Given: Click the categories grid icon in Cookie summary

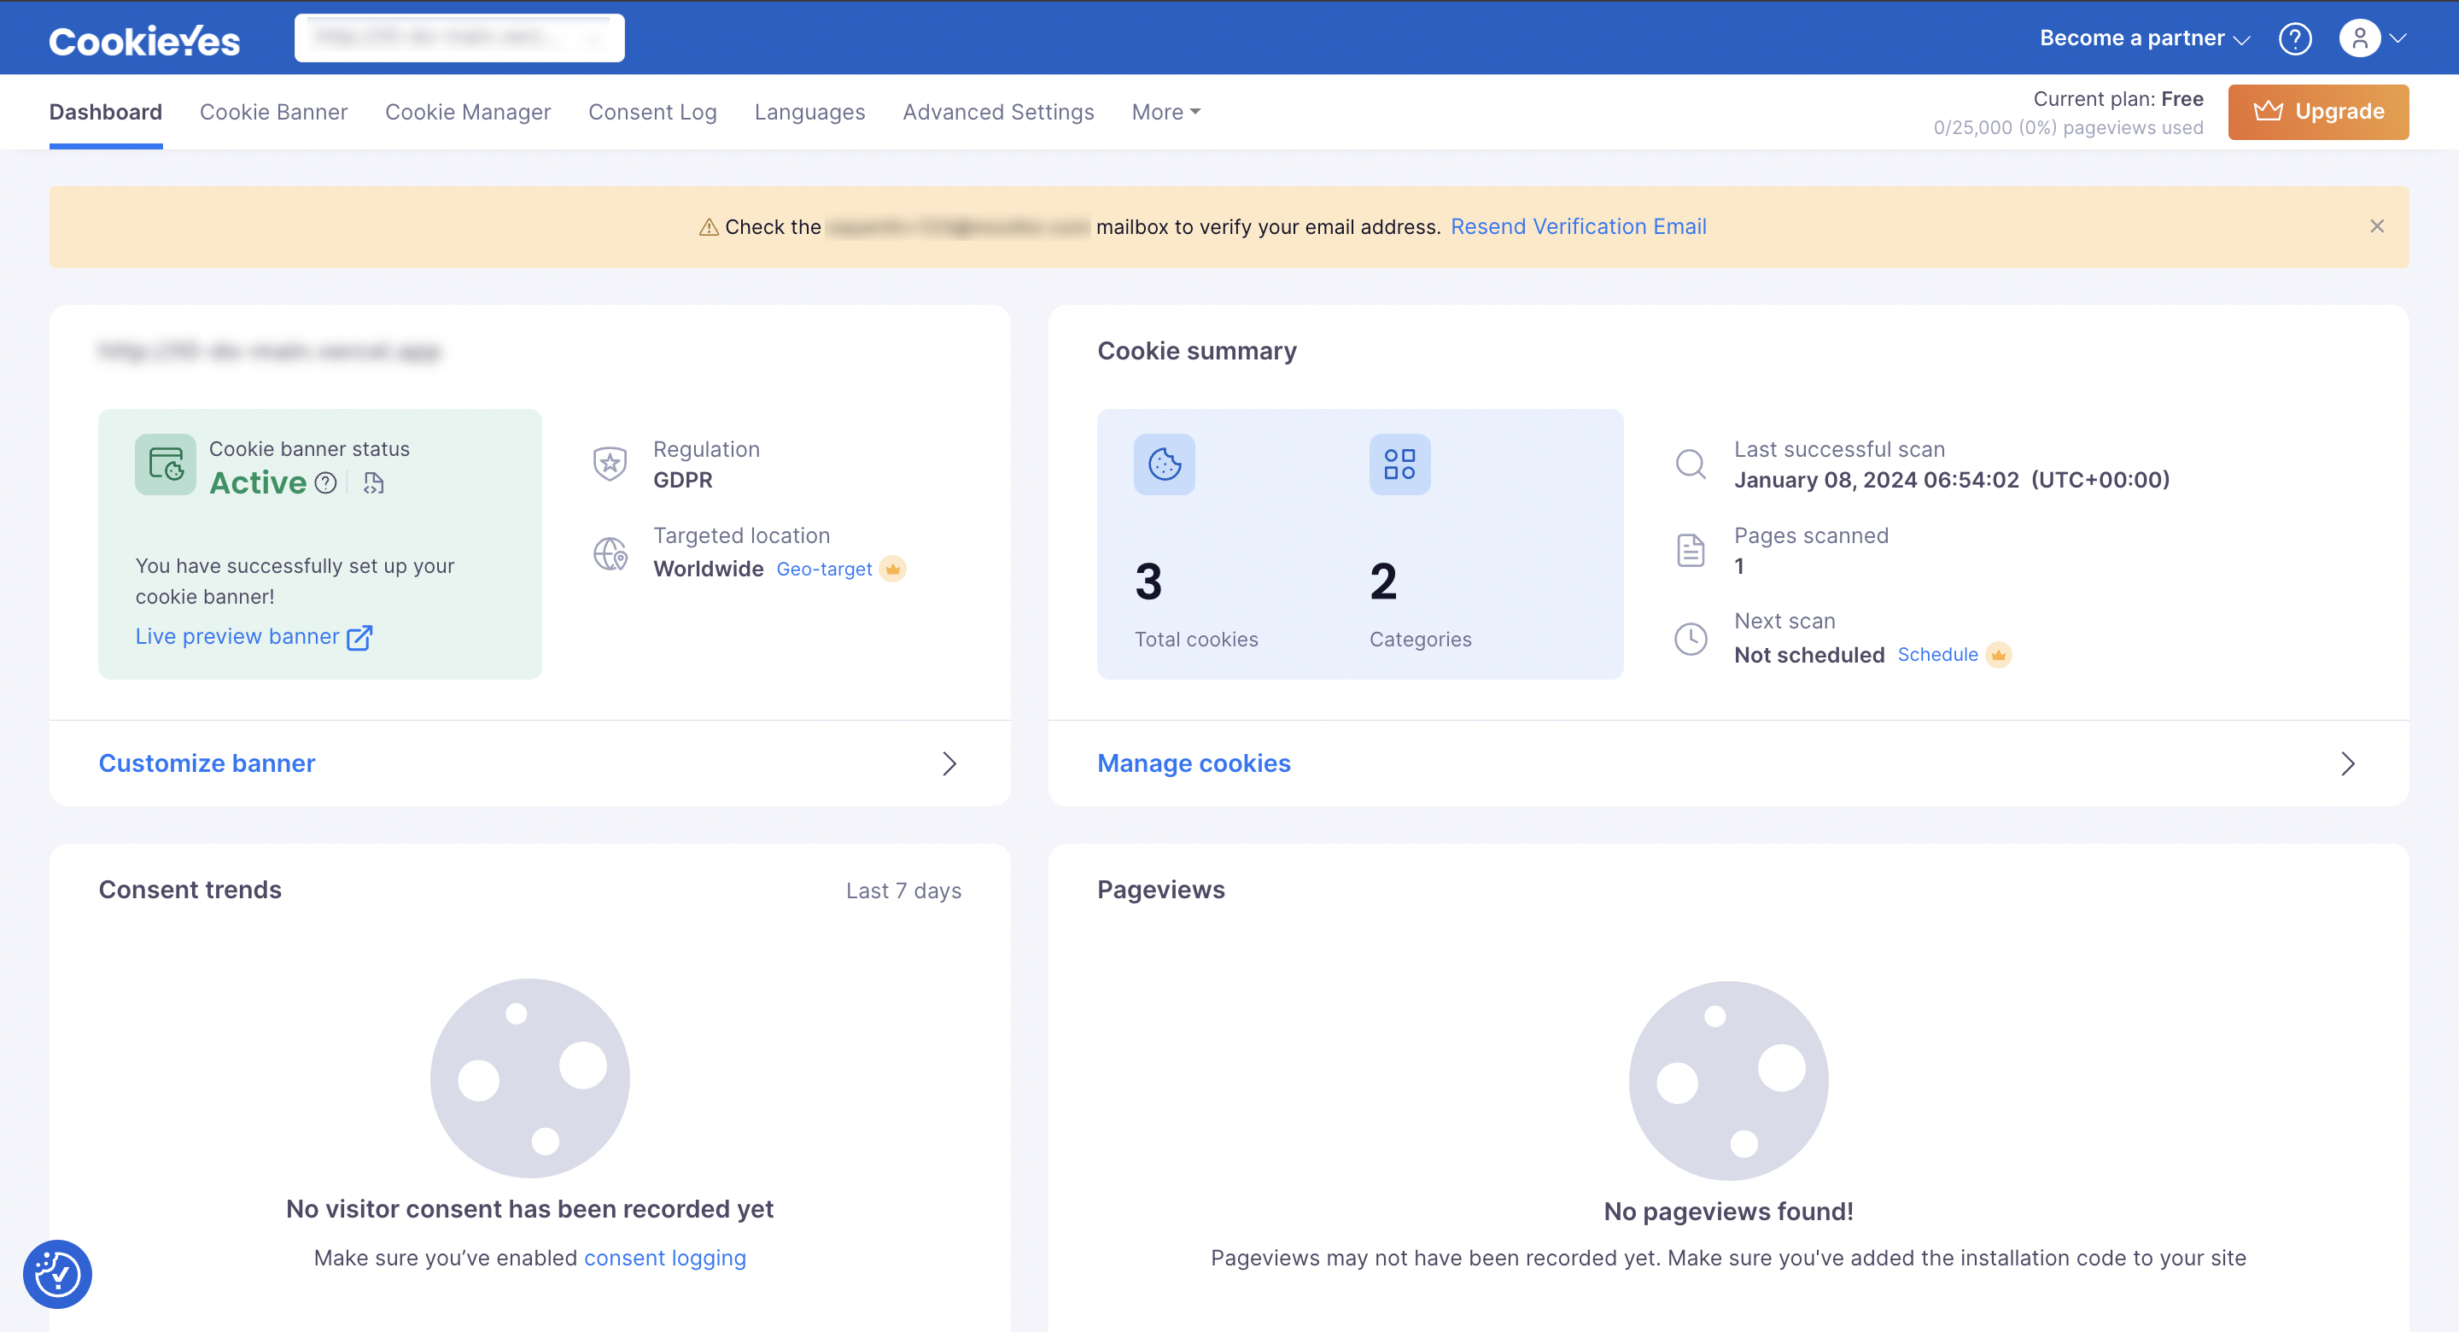Looking at the screenshot, I should point(1399,464).
